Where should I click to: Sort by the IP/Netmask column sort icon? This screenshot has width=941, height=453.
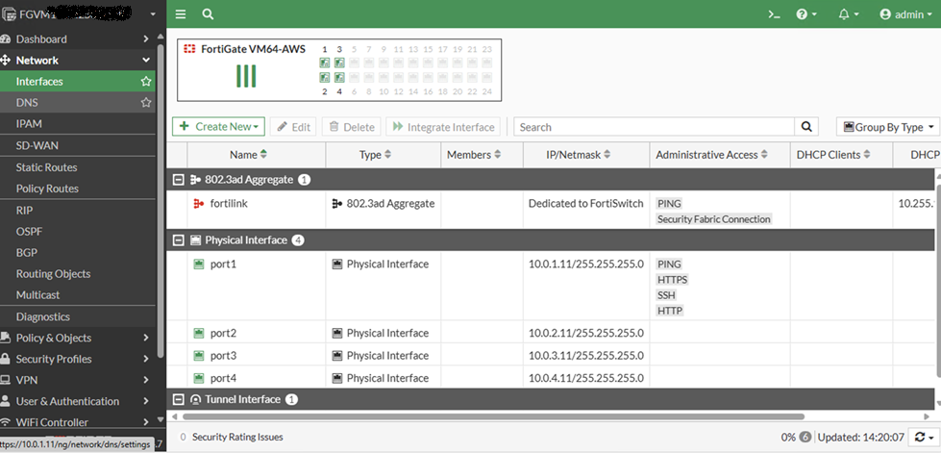607,155
